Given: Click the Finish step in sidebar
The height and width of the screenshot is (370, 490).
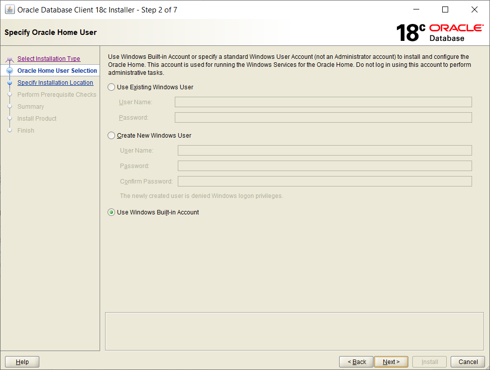Looking at the screenshot, I should (x=25, y=131).
